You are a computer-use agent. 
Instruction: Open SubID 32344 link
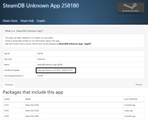(7, 116)
